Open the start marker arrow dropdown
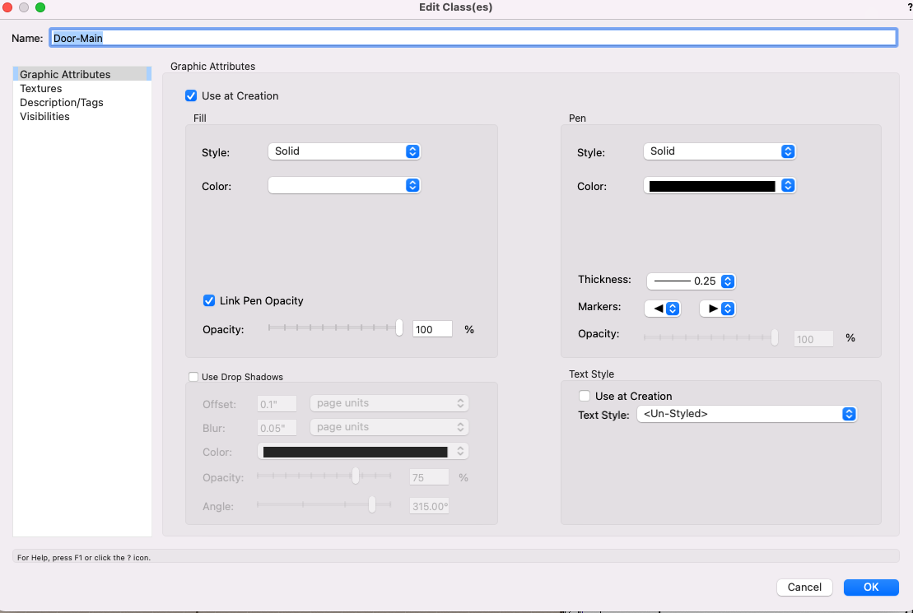 click(x=662, y=309)
